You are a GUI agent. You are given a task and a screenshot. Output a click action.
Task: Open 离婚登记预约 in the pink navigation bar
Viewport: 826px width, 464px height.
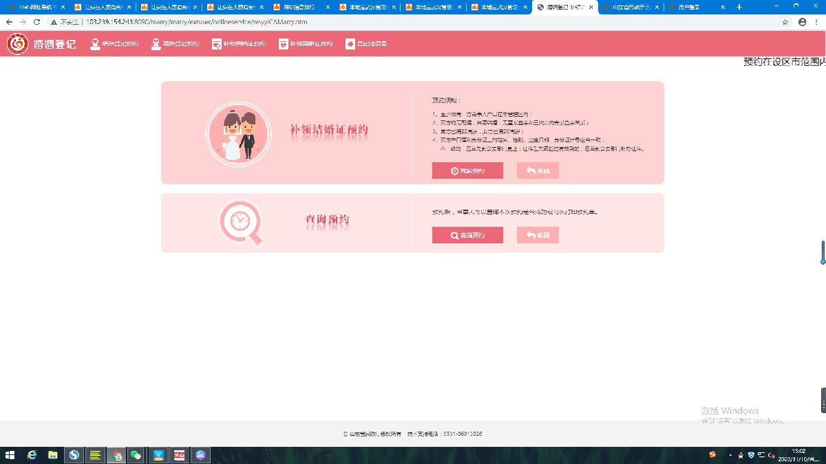(175, 44)
